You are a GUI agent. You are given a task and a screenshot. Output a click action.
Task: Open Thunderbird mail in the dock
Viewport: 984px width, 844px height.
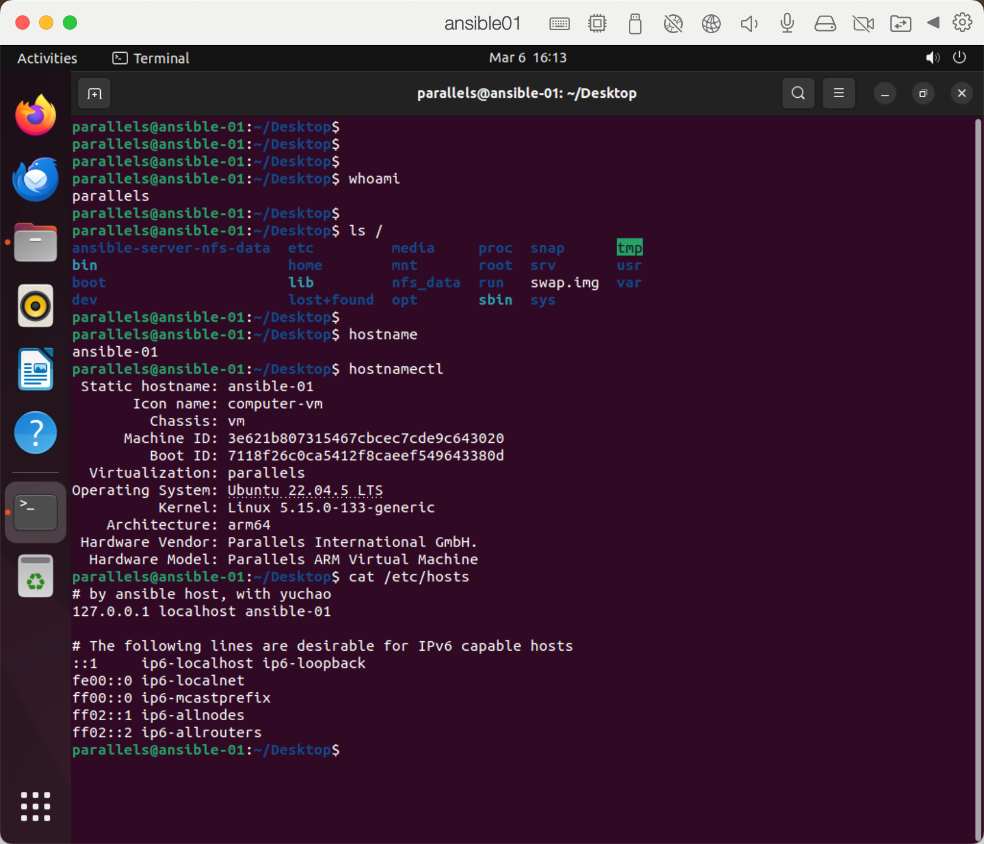[36, 180]
